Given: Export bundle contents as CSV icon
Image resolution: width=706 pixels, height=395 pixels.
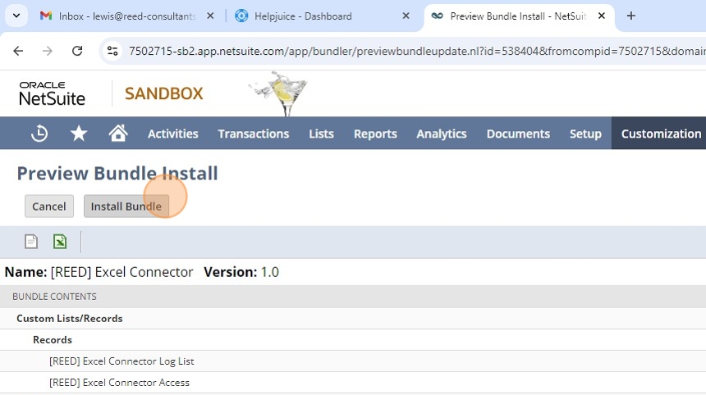Looking at the screenshot, I should coord(31,242).
